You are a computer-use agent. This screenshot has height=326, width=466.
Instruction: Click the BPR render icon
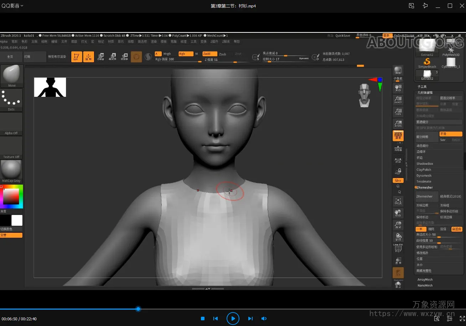[x=398, y=70]
